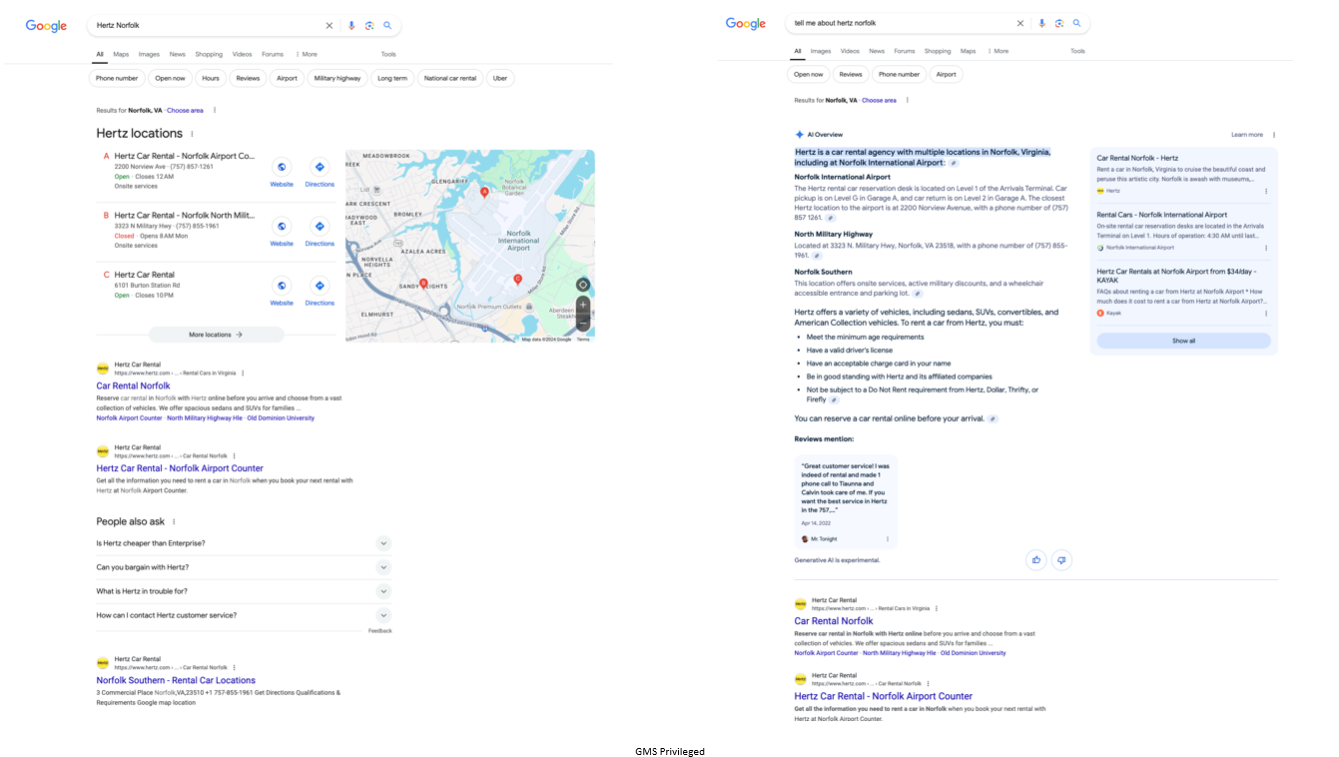Open Website icon for Norfolk North Military listing

(x=282, y=227)
